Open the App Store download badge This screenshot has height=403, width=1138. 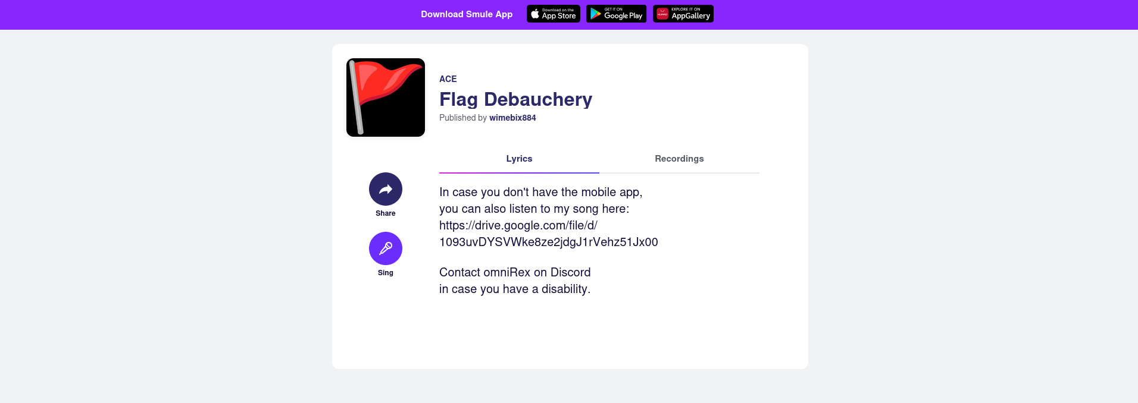pyautogui.click(x=554, y=14)
